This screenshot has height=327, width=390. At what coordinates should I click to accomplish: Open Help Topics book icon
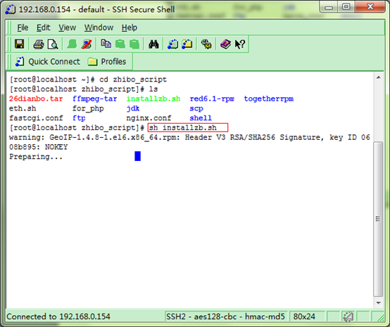click(225, 44)
